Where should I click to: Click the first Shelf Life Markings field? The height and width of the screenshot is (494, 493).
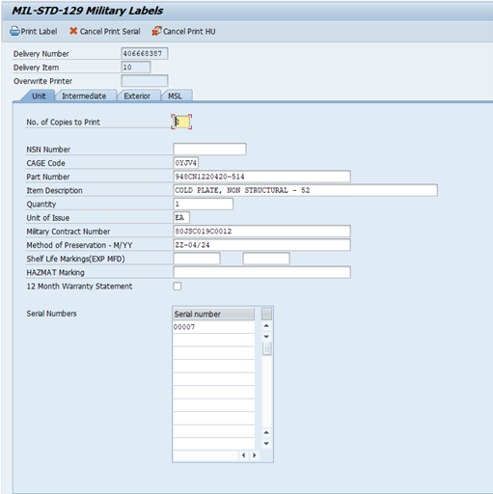[197, 259]
